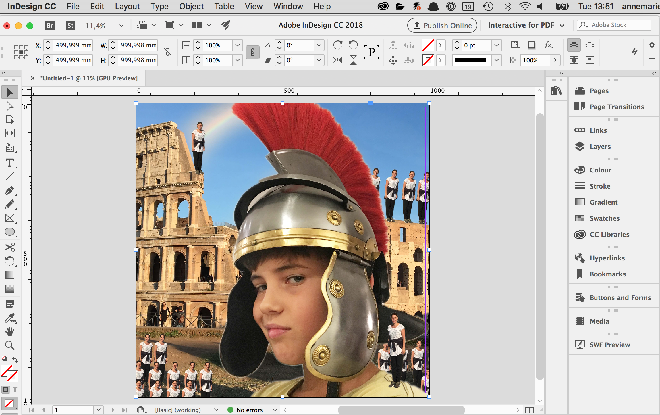This screenshot has height=415, width=660.
Task: Open the Window menu
Action: click(288, 6)
